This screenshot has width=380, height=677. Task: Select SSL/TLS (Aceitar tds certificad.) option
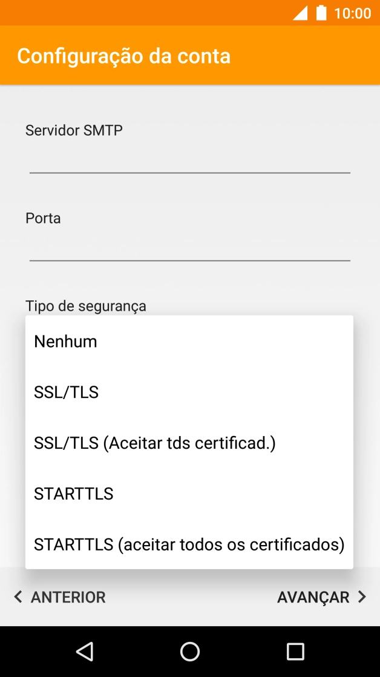[x=154, y=443]
